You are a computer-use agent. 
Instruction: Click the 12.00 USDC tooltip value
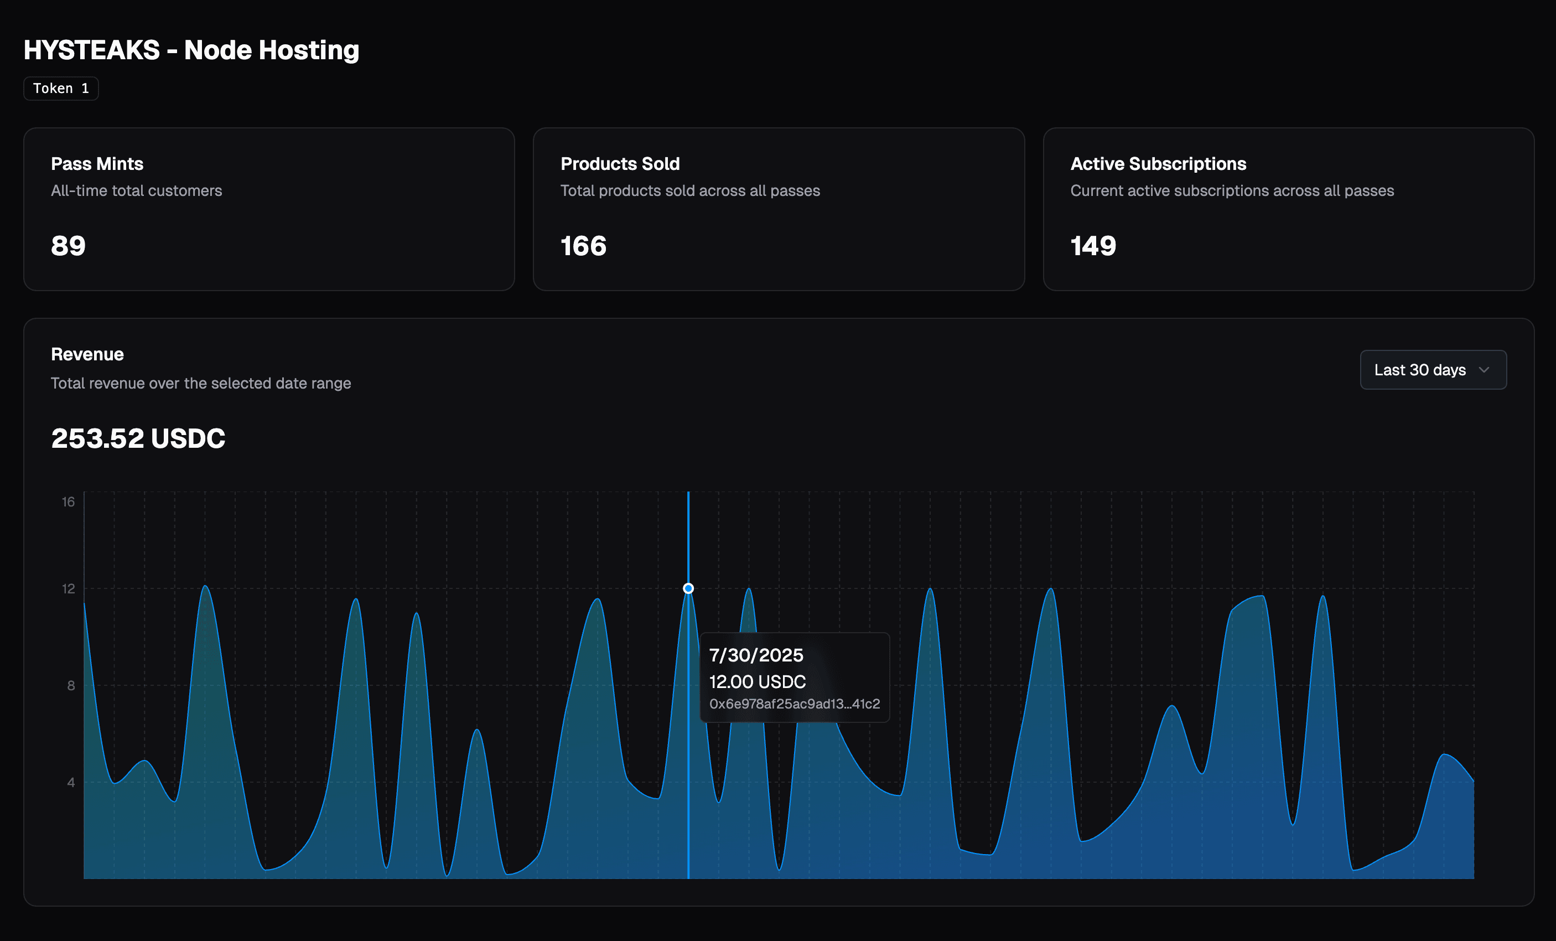click(757, 681)
